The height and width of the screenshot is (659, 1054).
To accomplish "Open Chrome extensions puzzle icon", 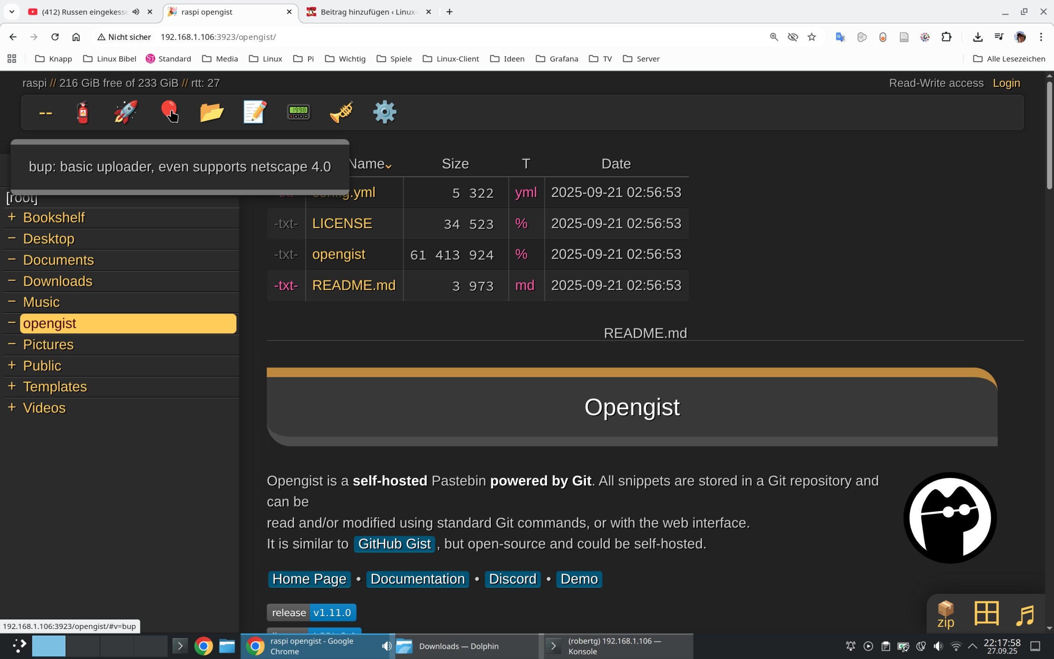I will tap(947, 37).
